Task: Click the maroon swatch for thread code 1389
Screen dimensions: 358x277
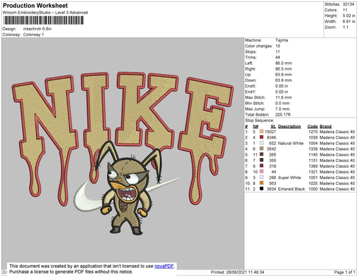Action: [261, 166]
